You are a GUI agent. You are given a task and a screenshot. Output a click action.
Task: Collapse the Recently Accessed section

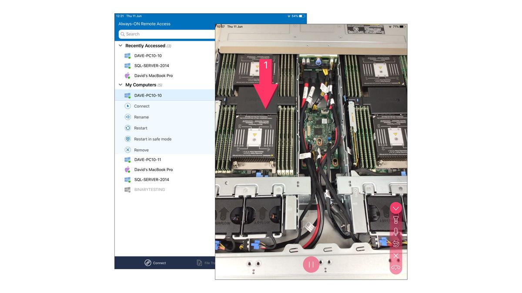[x=120, y=45]
